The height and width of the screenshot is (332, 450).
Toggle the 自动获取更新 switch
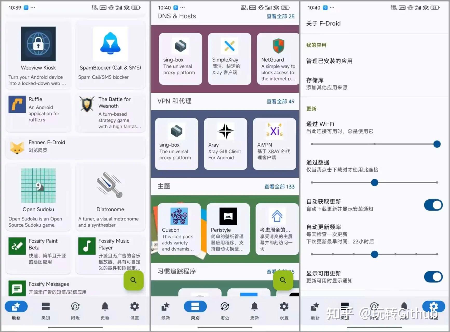coord(433,205)
